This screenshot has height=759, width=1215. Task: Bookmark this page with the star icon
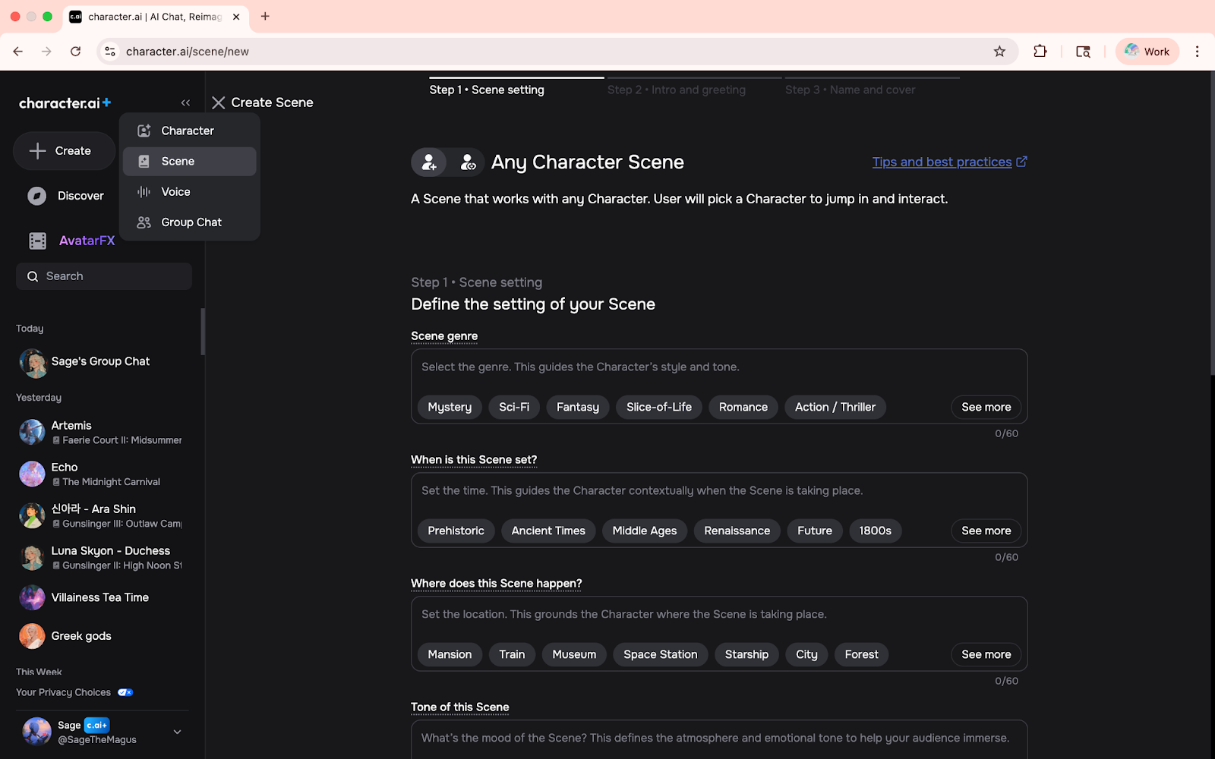pos(999,52)
